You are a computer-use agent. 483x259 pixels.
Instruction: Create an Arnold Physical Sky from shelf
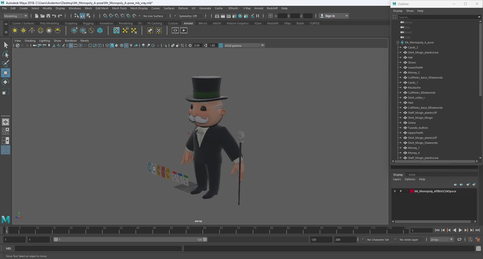[58, 31]
